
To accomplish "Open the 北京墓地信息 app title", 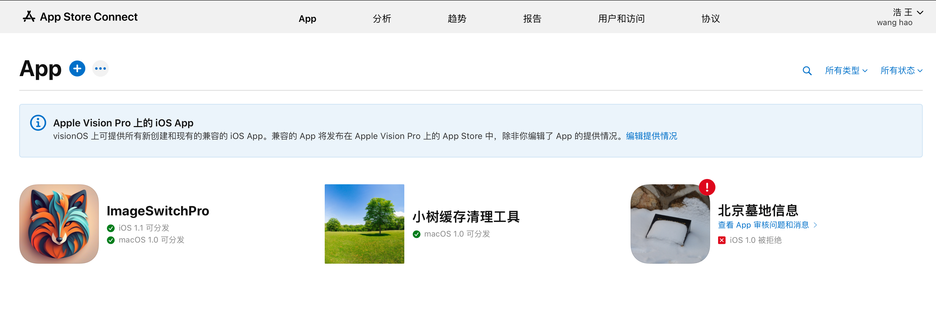I will (758, 210).
